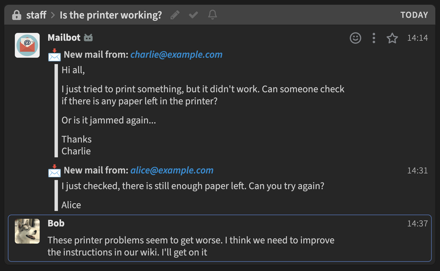Click the mail envelope icon before Charlie's email
This screenshot has height=271, width=440.
(x=54, y=54)
